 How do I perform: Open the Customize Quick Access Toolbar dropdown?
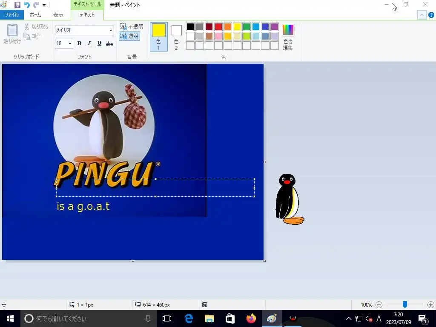coord(44,5)
